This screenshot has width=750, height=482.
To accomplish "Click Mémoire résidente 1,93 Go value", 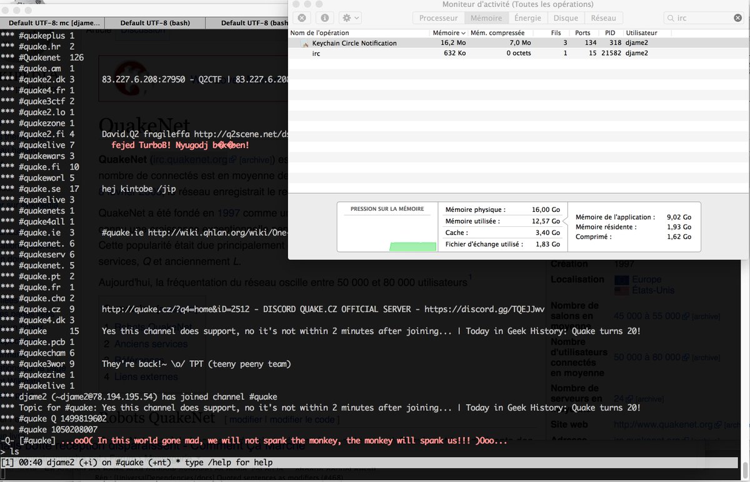I will 679,228.
